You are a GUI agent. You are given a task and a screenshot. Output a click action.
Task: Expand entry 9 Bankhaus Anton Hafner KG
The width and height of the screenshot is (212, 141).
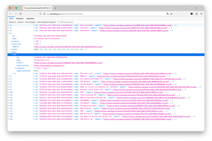pos(9,89)
